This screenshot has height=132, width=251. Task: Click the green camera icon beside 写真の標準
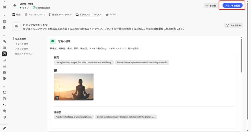pyautogui.click(x=53, y=41)
